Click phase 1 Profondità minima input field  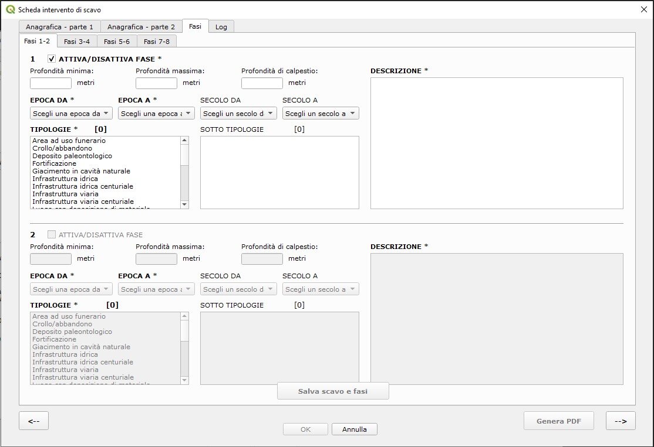pos(51,83)
